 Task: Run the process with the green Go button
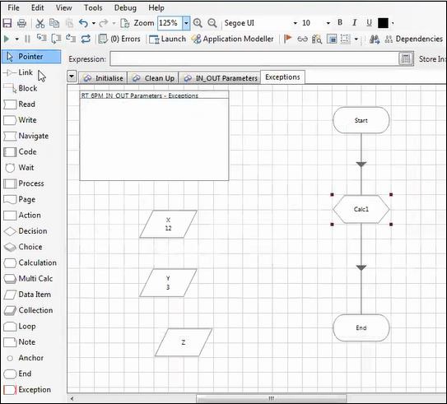[7, 39]
